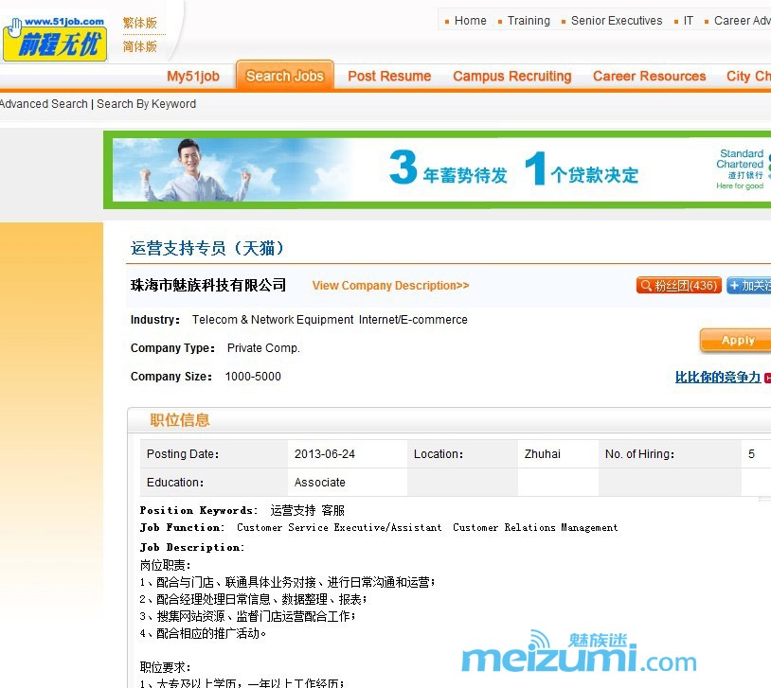771x688 pixels.
Task: Switch to 繁体版 traditional Chinese version
Action: [139, 23]
